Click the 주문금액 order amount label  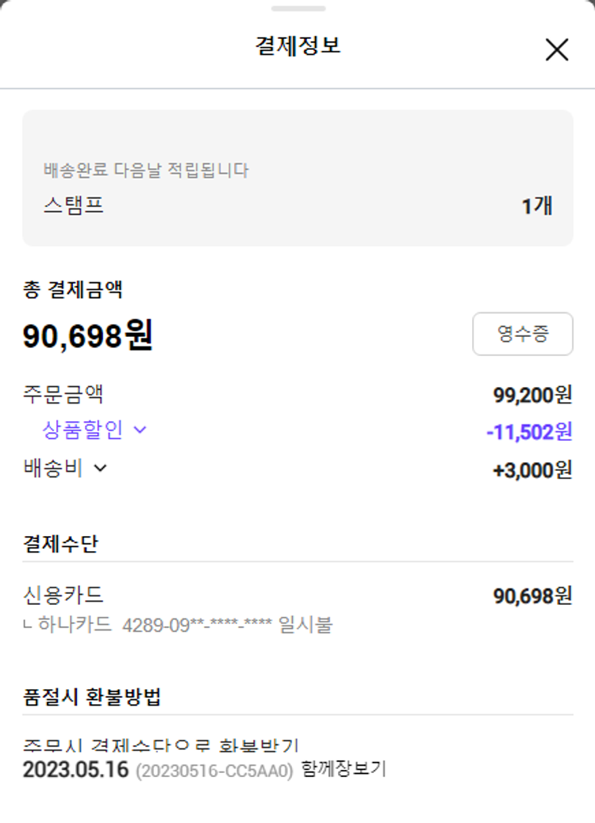coord(63,394)
